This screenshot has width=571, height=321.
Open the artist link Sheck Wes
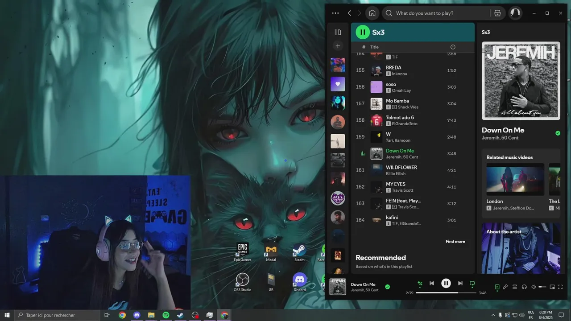pyautogui.click(x=408, y=107)
